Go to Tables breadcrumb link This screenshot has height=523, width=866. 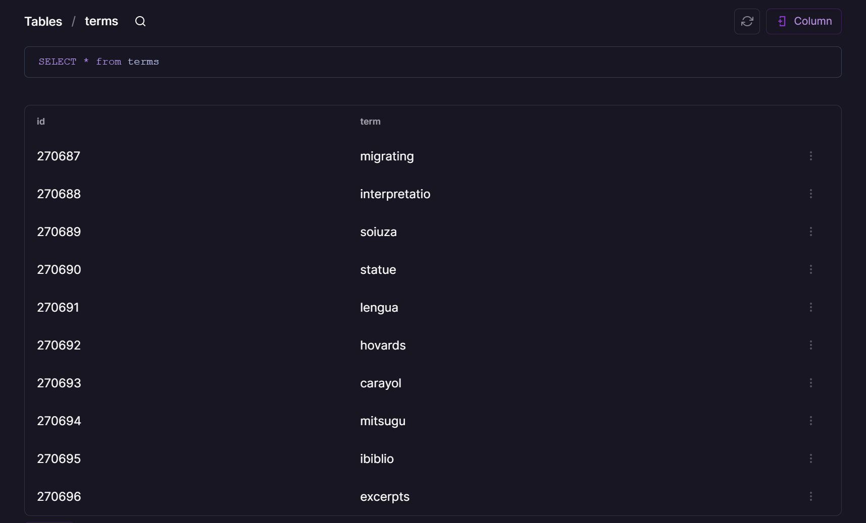43,21
